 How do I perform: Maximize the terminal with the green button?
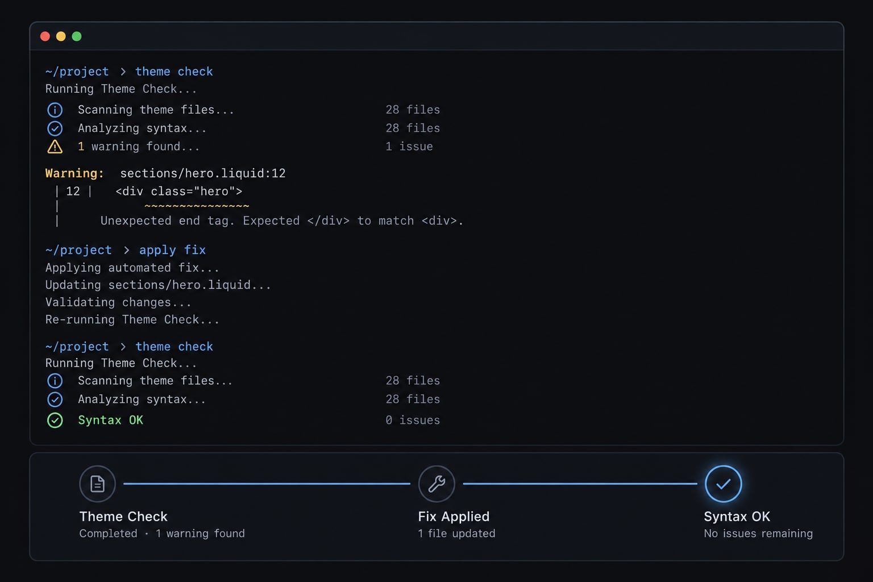pyautogui.click(x=77, y=36)
